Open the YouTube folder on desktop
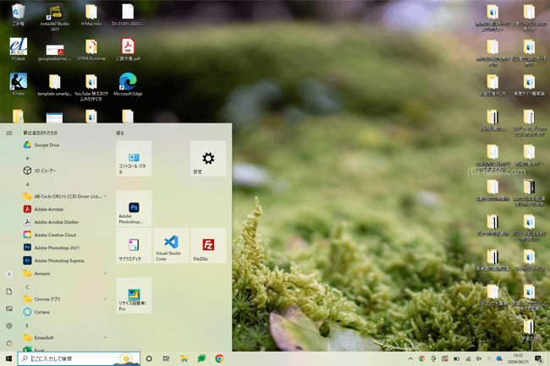550x366 pixels. tap(91, 87)
